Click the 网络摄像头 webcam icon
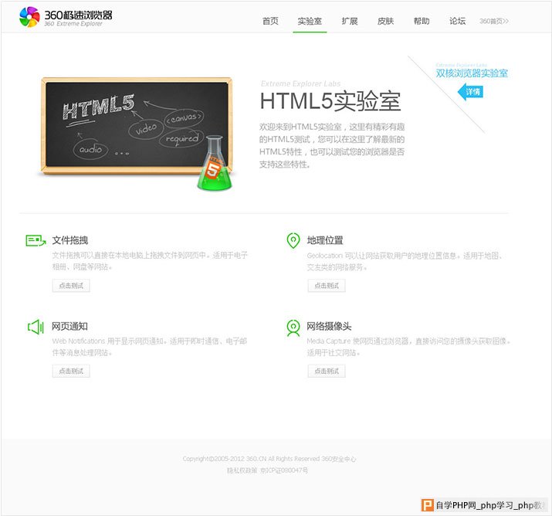552x516 pixels. [x=293, y=328]
